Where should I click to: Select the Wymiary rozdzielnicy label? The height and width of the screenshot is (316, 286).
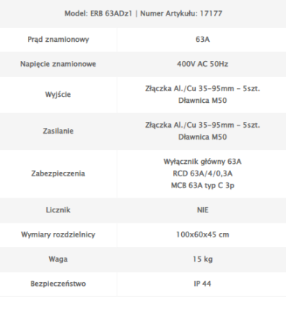[x=58, y=234]
